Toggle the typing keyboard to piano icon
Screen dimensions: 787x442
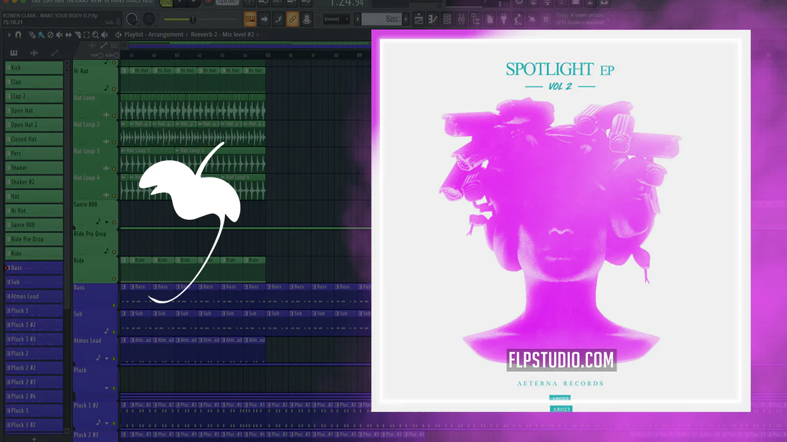(250, 19)
